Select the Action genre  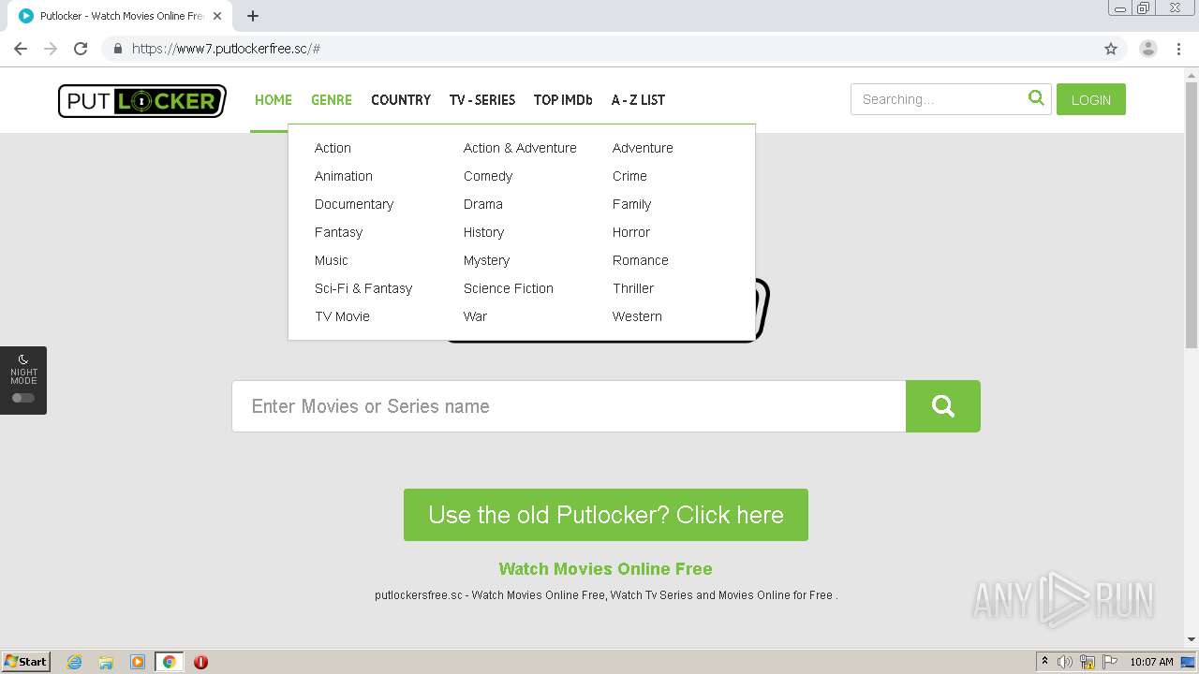tap(333, 148)
